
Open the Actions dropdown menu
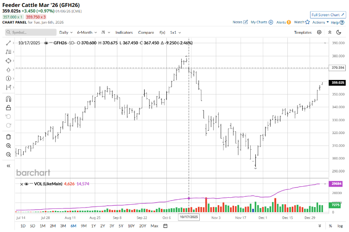pos(320,22)
